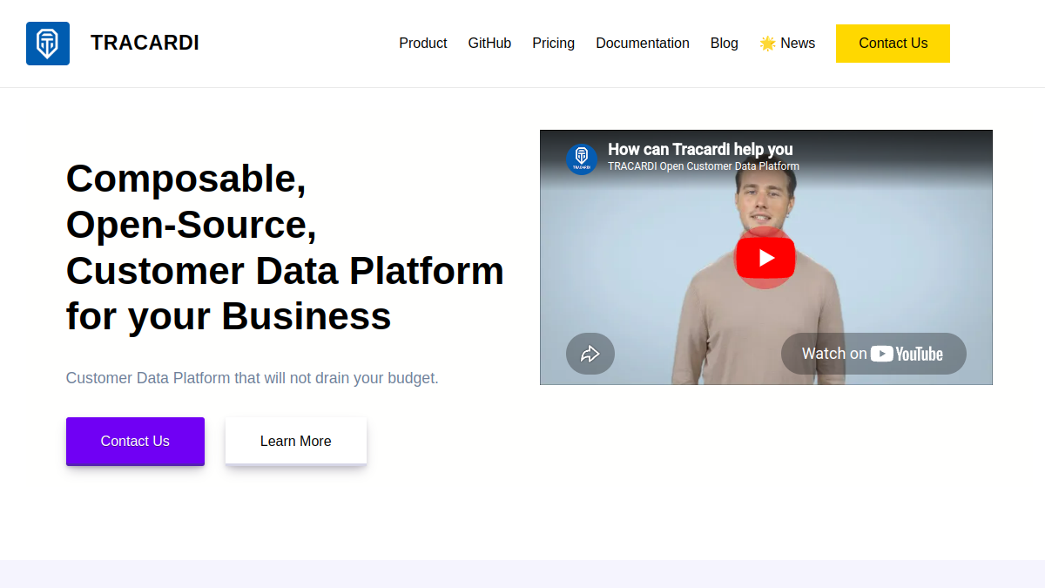Open video title 'How can Tracardi help you'
Screen dimensions: 1045x588
[700, 149]
